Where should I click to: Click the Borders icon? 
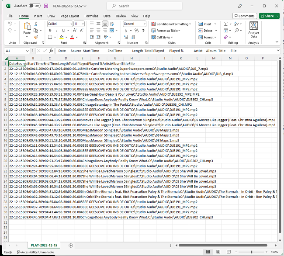coord(50,37)
